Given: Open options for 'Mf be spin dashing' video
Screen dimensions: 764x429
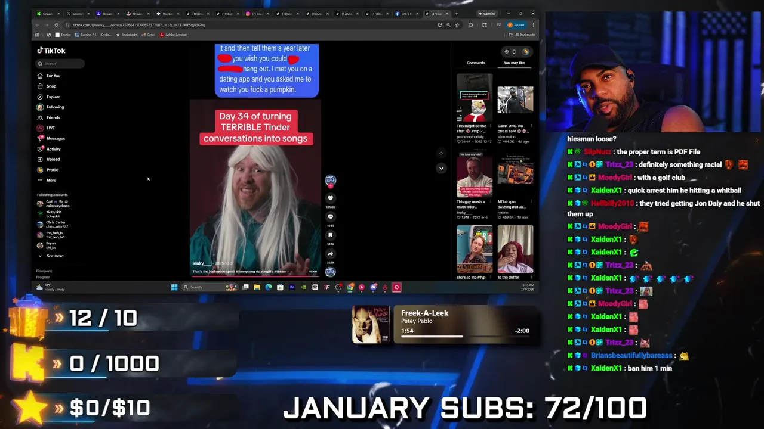Looking at the screenshot, I should [531, 202].
